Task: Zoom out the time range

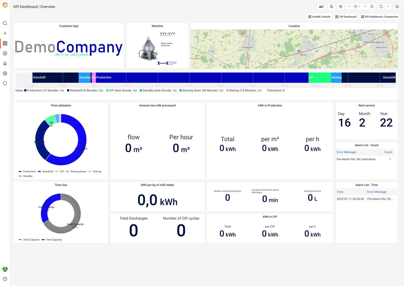Action: [372, 7]
